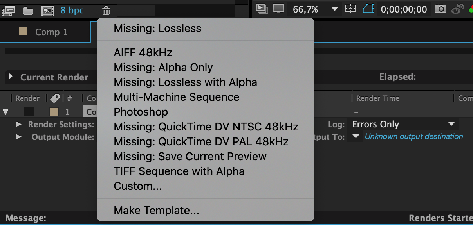Click the trash can to delete selected item
This screenshot has height=225, width=473.
[106, 11]
